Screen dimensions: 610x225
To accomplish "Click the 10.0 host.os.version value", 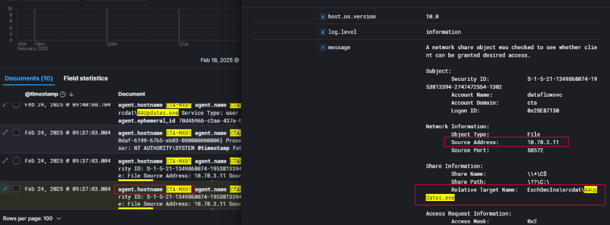I will click(432, 17).
